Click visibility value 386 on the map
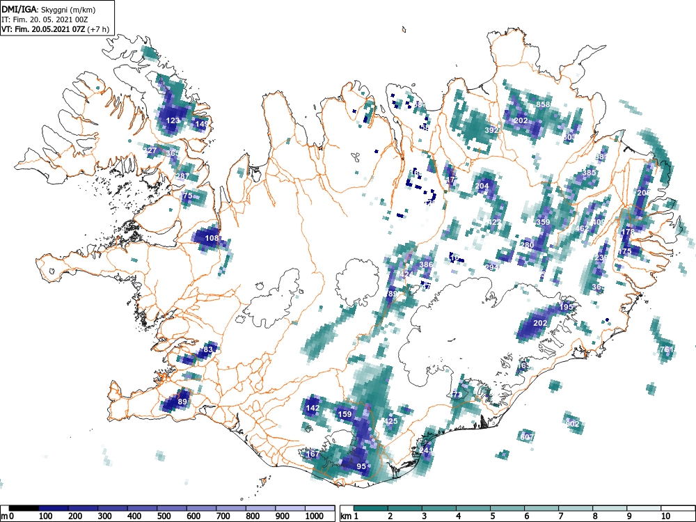Image resolution: width=696 pixels, height=522 pixels. [426, 264]
